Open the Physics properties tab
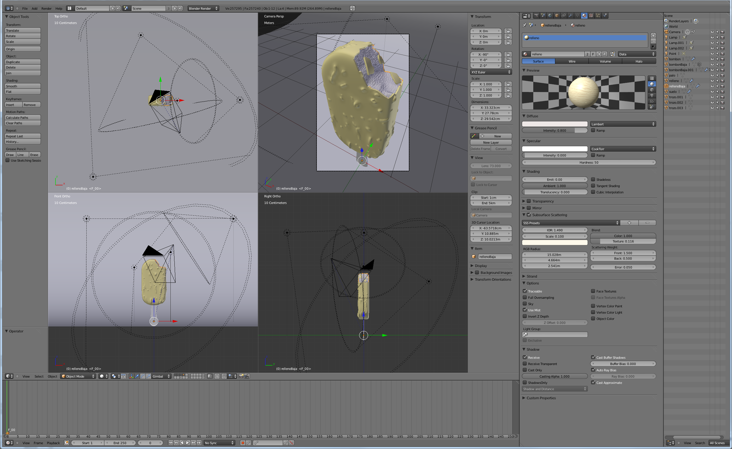Image resolution: width=732 pixels, height=449 pixels. [604, 16]
